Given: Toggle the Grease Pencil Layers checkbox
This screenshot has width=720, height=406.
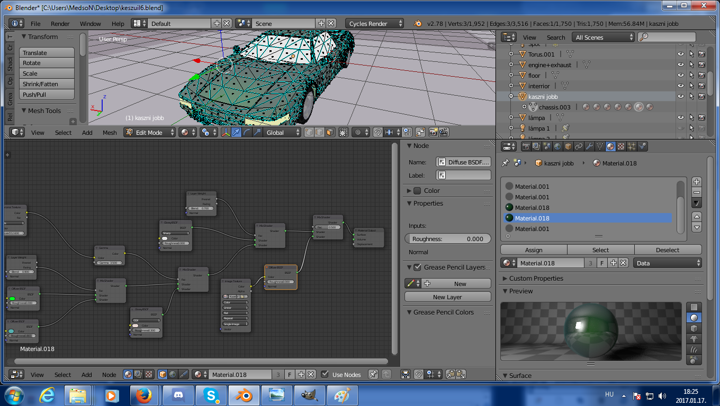Looking at the screenshot, I should coord(418,267).
